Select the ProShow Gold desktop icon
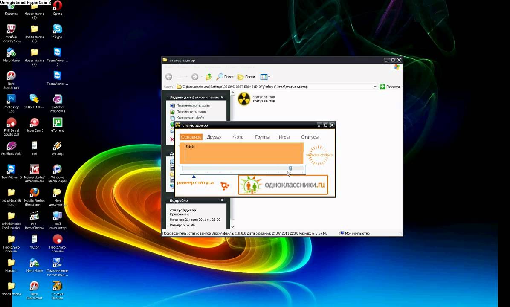This screenshot has height=307, width=510. tap(11, 148)
